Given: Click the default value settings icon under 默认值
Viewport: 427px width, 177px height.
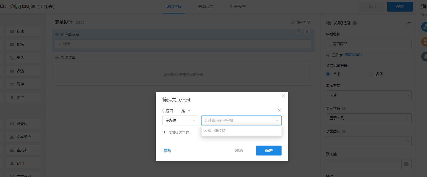Looking at the screenshot, I should 406,164.
